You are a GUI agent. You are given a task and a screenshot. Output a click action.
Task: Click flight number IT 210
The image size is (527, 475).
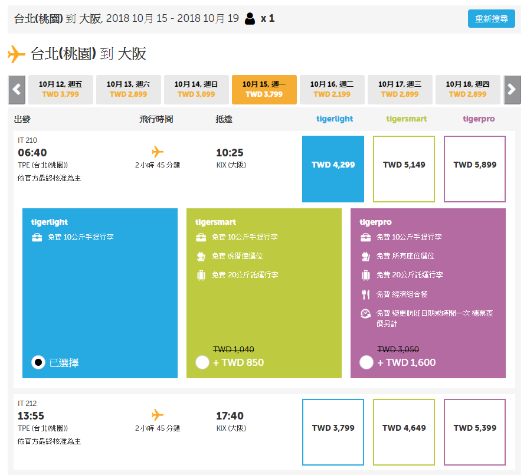point(27,140)
